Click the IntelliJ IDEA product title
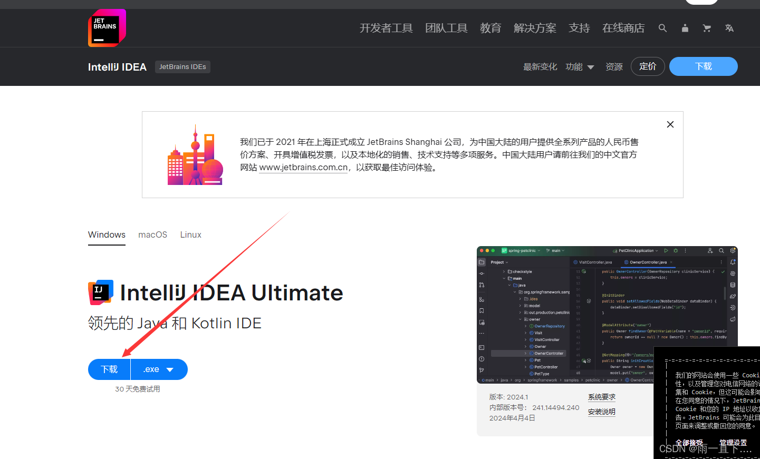The width and height of the screenshot is (760, 459). coord(117,67)
